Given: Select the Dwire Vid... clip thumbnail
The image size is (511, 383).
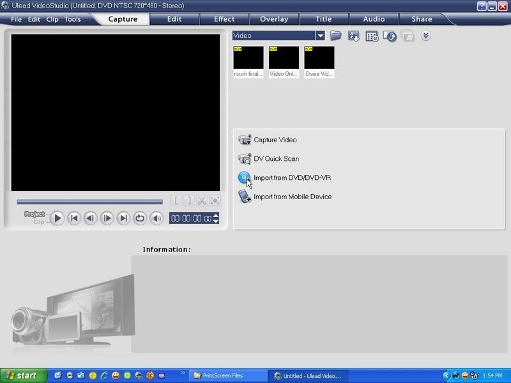Looking at the screenshot, I should pos(319,58).
